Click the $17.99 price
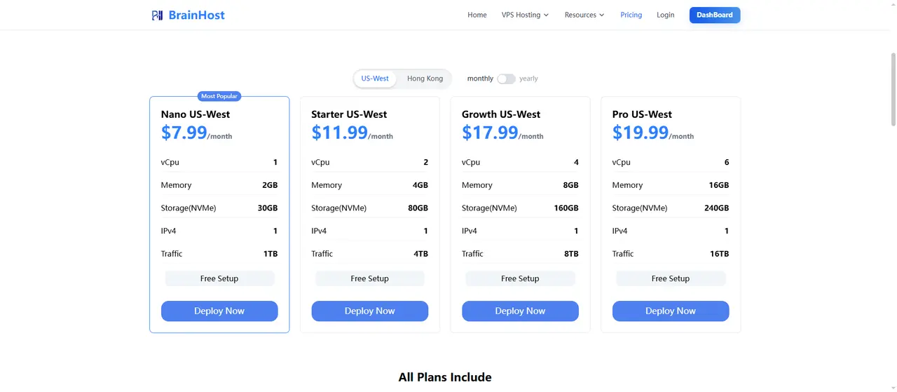Image resolution: width=897 pixels, height=392 pixels. pos(490,133)
